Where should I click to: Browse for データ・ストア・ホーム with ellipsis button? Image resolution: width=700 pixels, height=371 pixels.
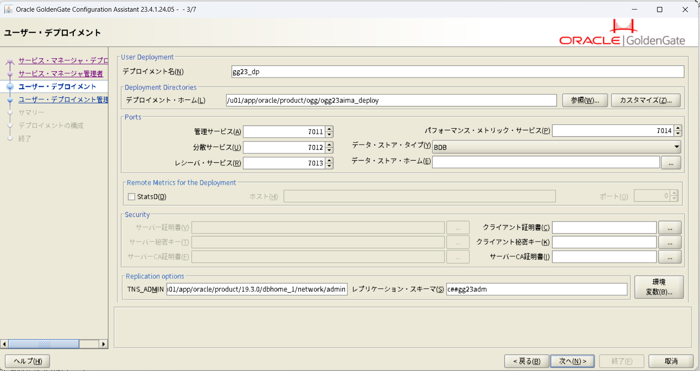pos(671,163)
